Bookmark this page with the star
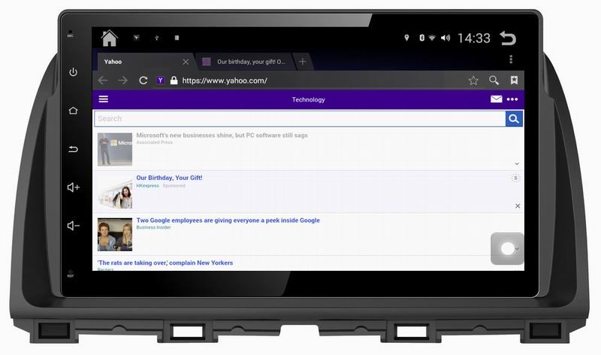 click(x=473, y=80)
